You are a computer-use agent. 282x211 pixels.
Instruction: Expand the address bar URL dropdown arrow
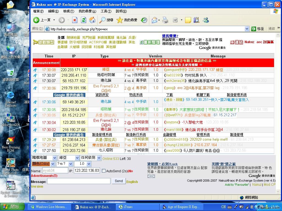pos(247,29)
